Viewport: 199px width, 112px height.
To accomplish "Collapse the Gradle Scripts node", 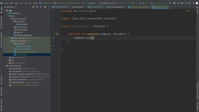I will 5,66.
